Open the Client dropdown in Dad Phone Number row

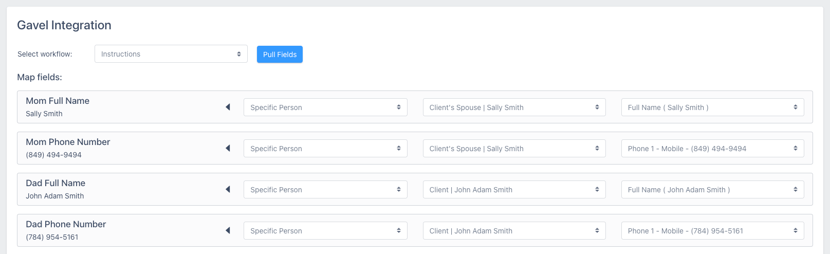click(514, 231)
